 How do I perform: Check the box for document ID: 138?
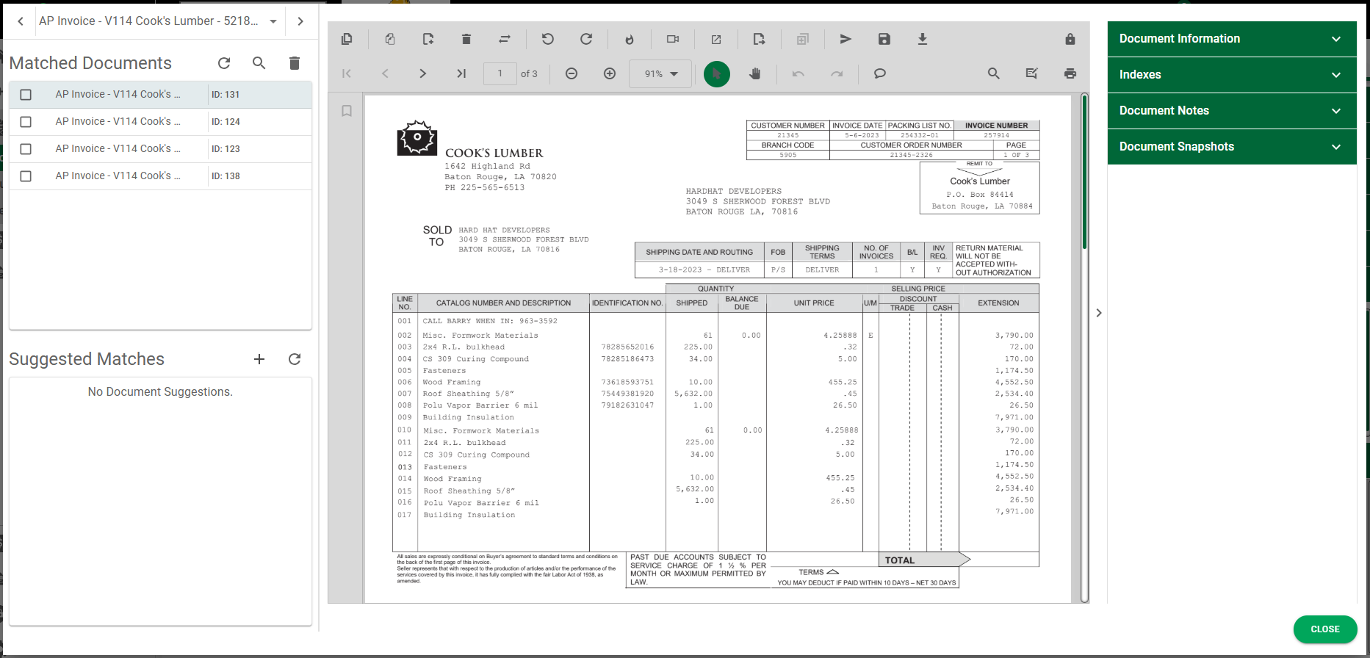pyautogui.click(x=26, y=176)
